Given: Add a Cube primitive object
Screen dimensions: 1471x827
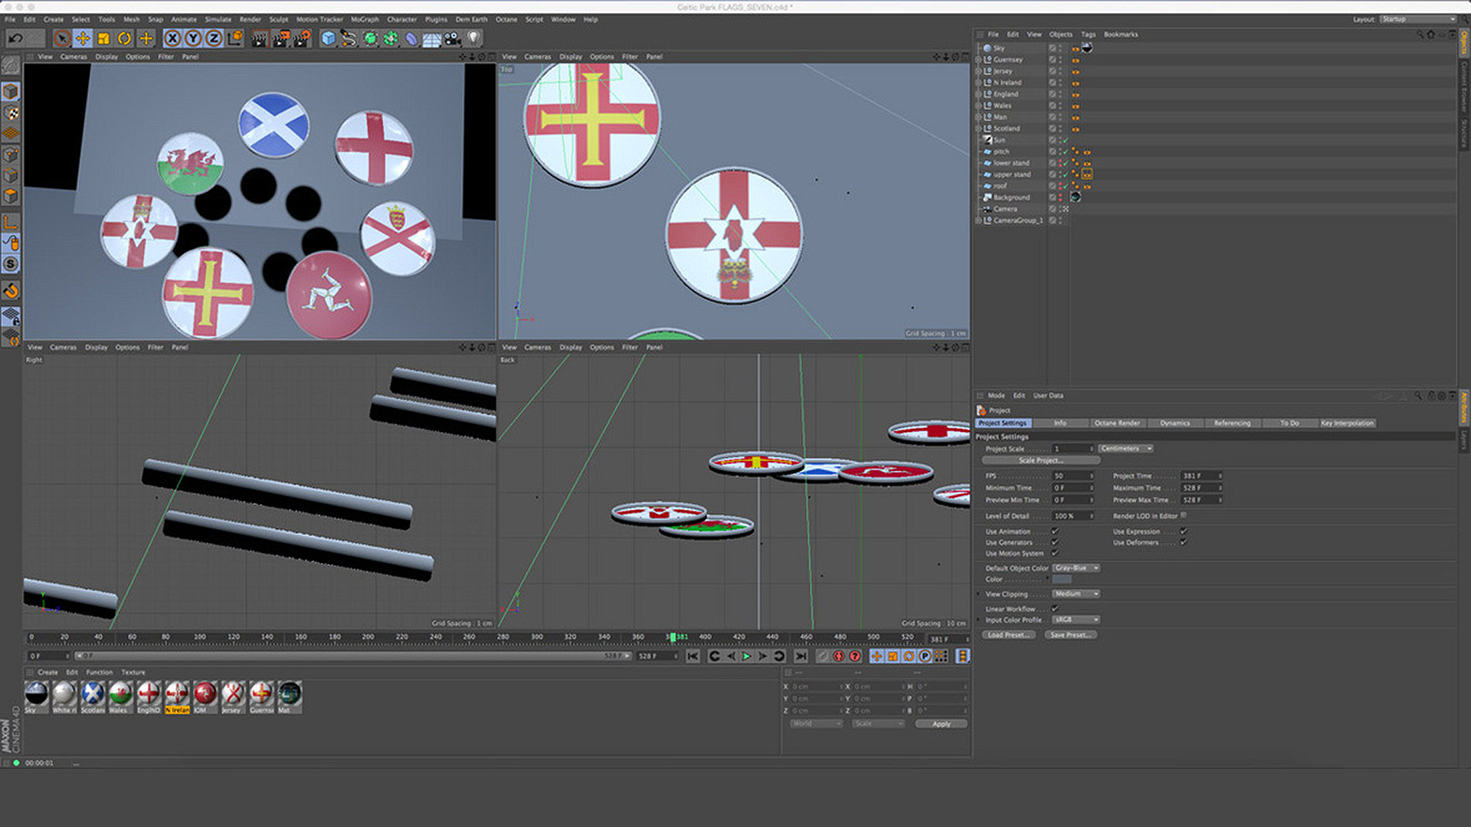Looking at the screenshot, I should 329,38.
